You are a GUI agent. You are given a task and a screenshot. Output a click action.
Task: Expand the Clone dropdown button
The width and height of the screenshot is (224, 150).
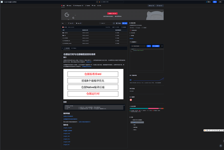coord(124,23)
